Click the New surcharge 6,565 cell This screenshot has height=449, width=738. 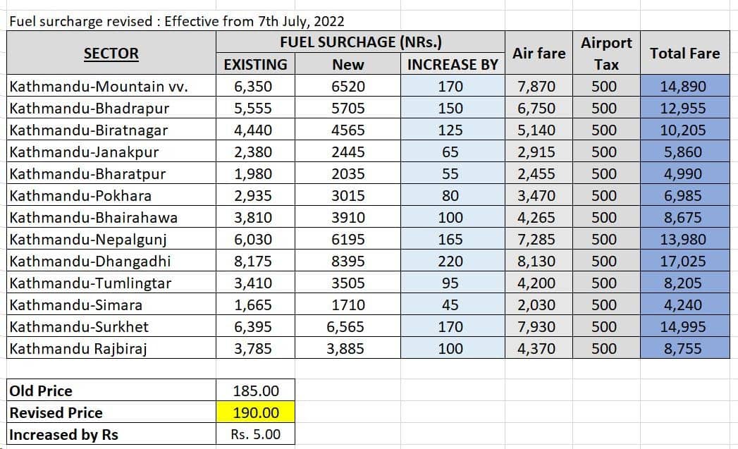pos(348,326)
